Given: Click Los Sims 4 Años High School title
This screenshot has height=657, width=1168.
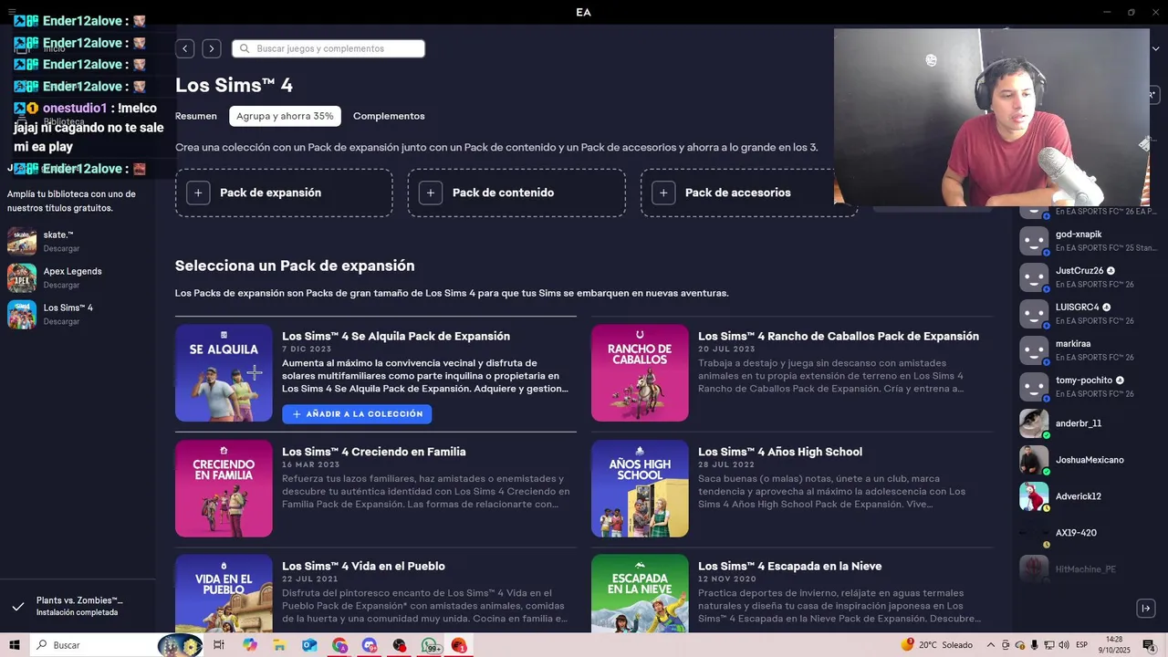Looking at the screenshot, I should click(x=780, y=452).
